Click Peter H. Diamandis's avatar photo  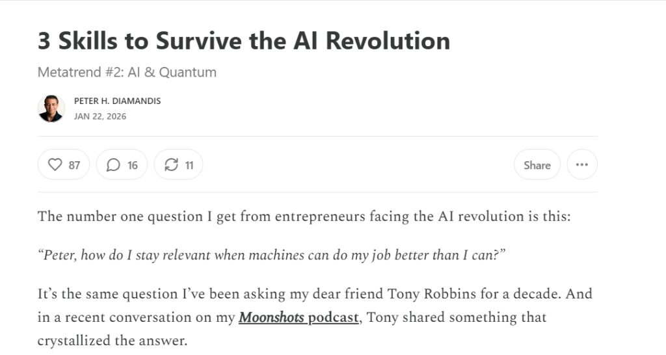51,109
